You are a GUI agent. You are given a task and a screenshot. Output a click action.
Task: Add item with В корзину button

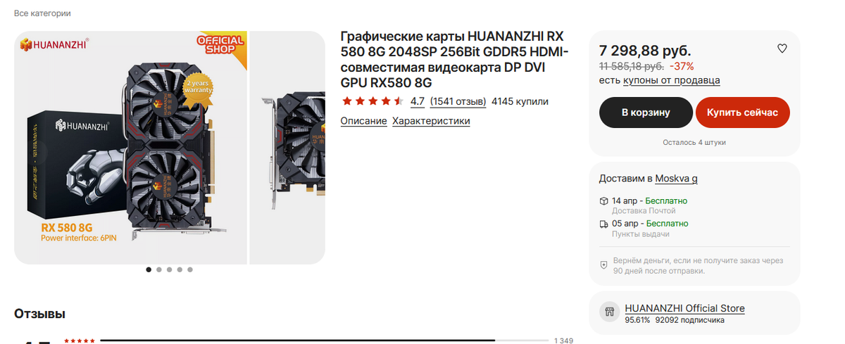[x=646, y=113]
